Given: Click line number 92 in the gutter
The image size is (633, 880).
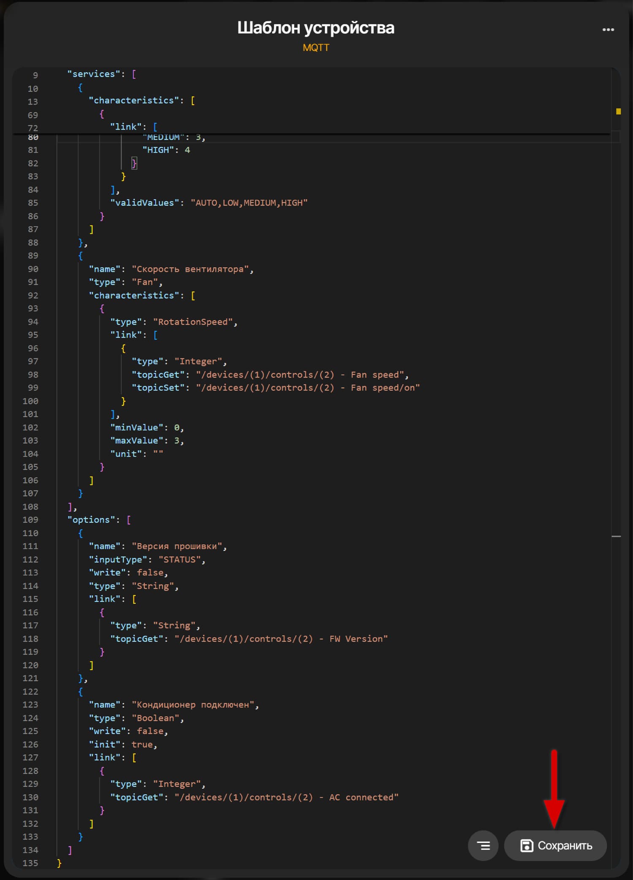Looking at the screenshot, I should click(x=32, y=295).
